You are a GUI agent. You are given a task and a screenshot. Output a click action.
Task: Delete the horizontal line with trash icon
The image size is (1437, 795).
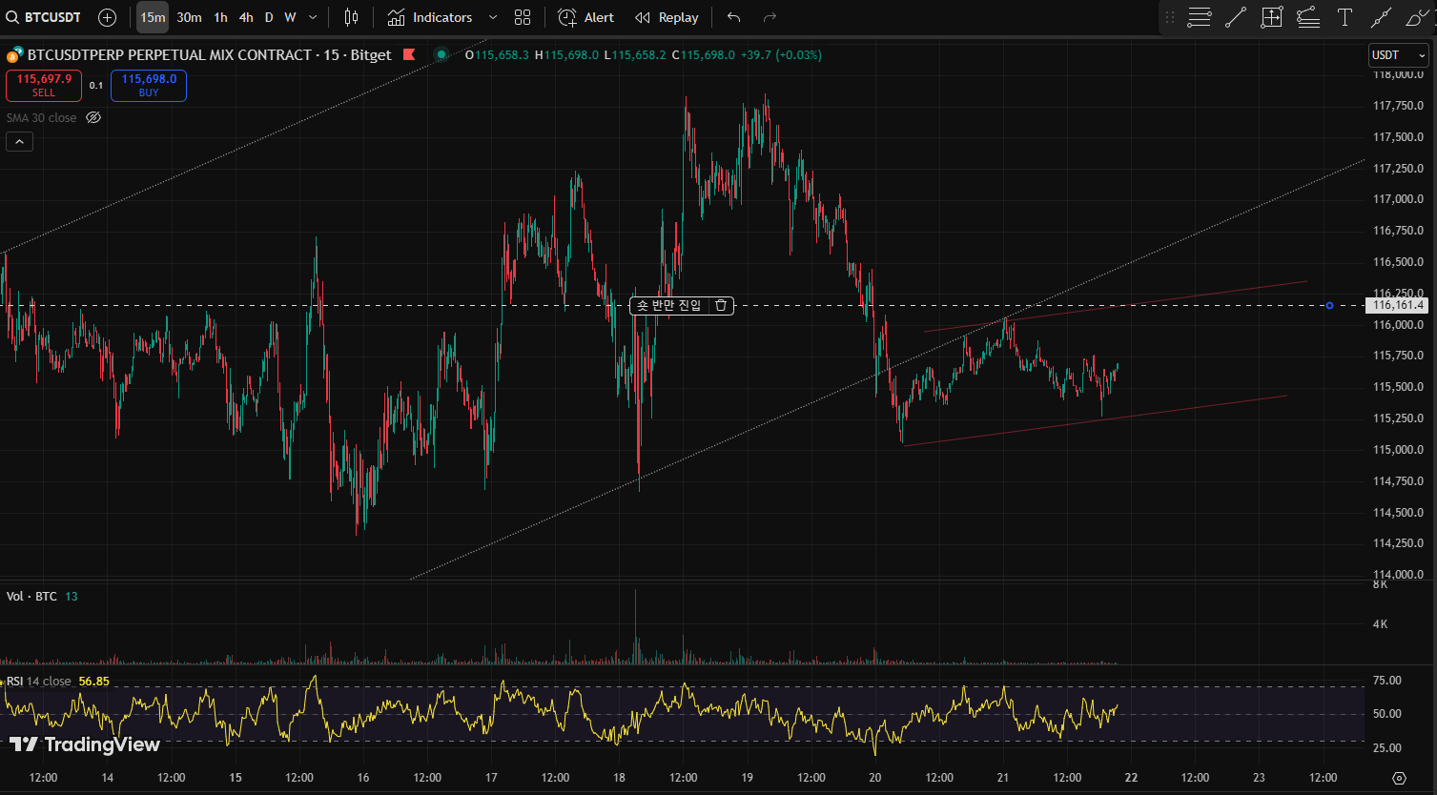coord(721,305)
